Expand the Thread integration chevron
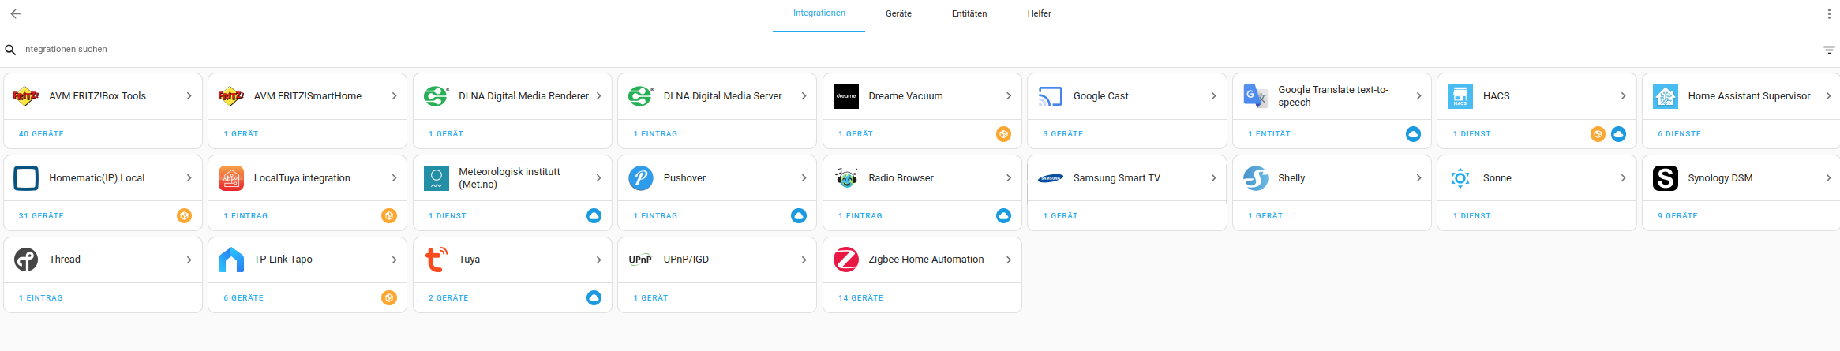1840x351 pixels. [x=189, y=260]
